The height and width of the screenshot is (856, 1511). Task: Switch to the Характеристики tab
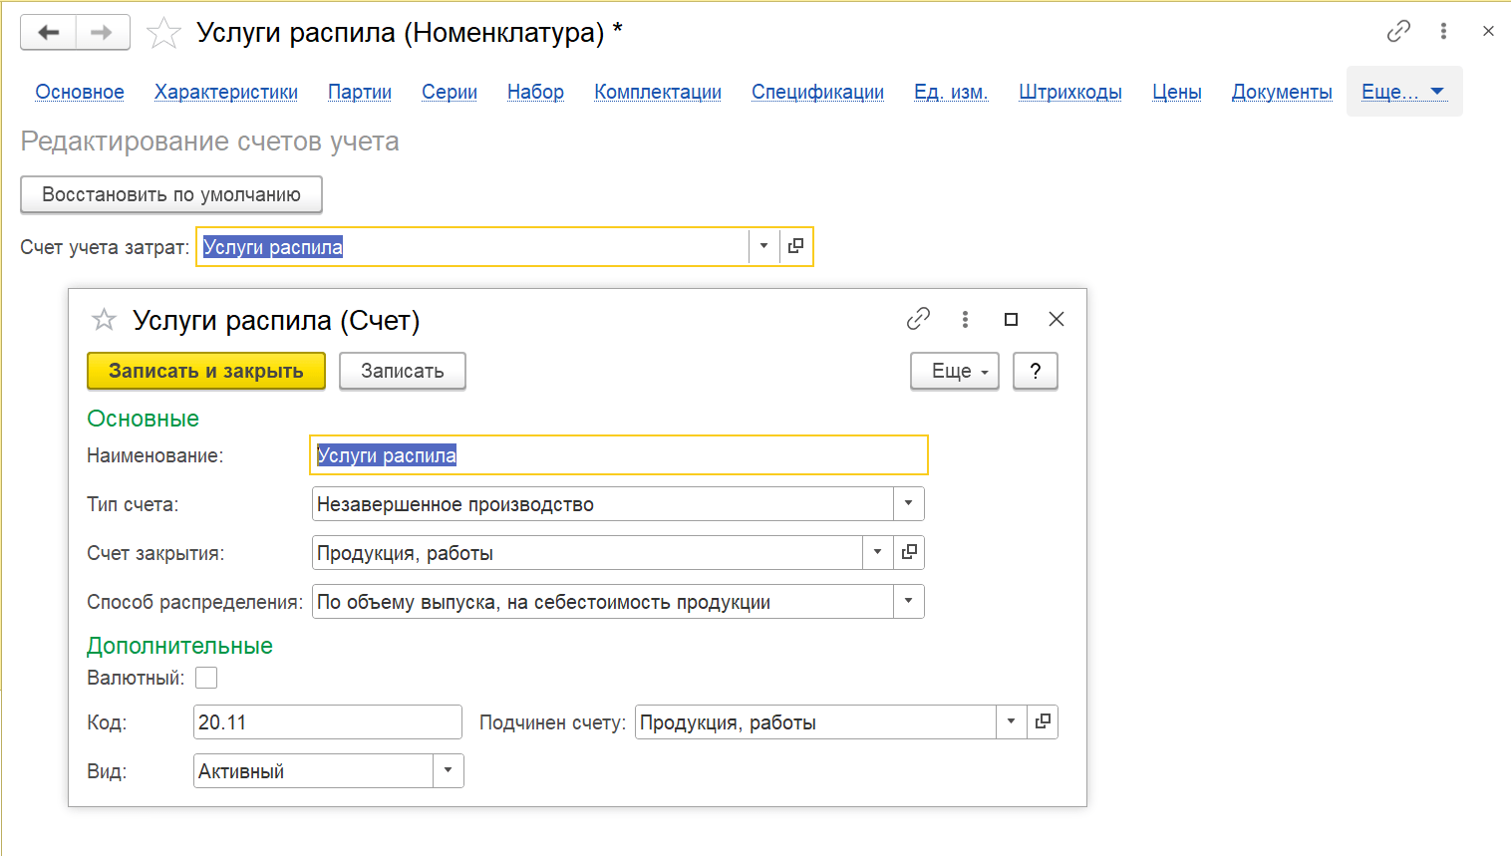226,92
